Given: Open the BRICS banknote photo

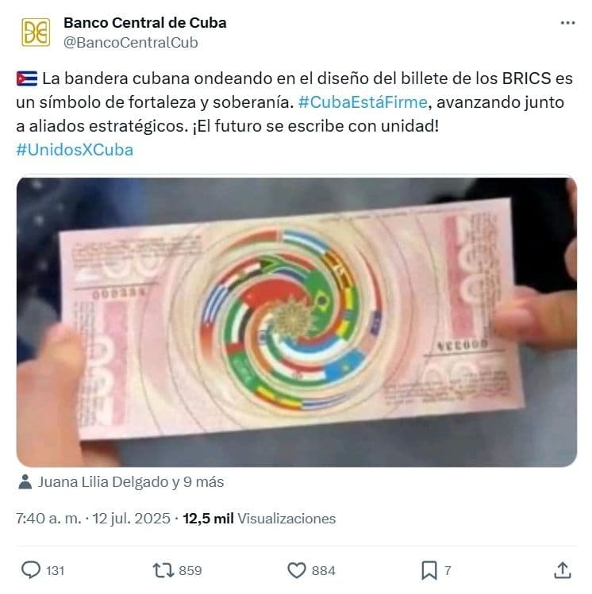Looking at the screenshot, I should tap(296, 322).
